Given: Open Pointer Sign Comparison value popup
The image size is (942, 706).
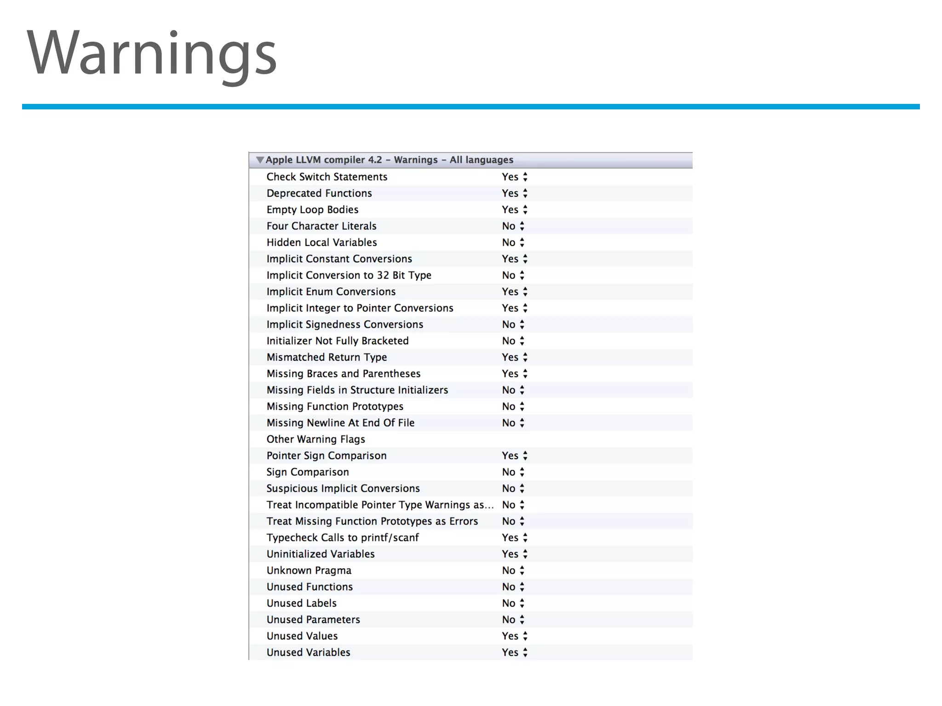Looking at the screenshot, I should pos(515,455).
